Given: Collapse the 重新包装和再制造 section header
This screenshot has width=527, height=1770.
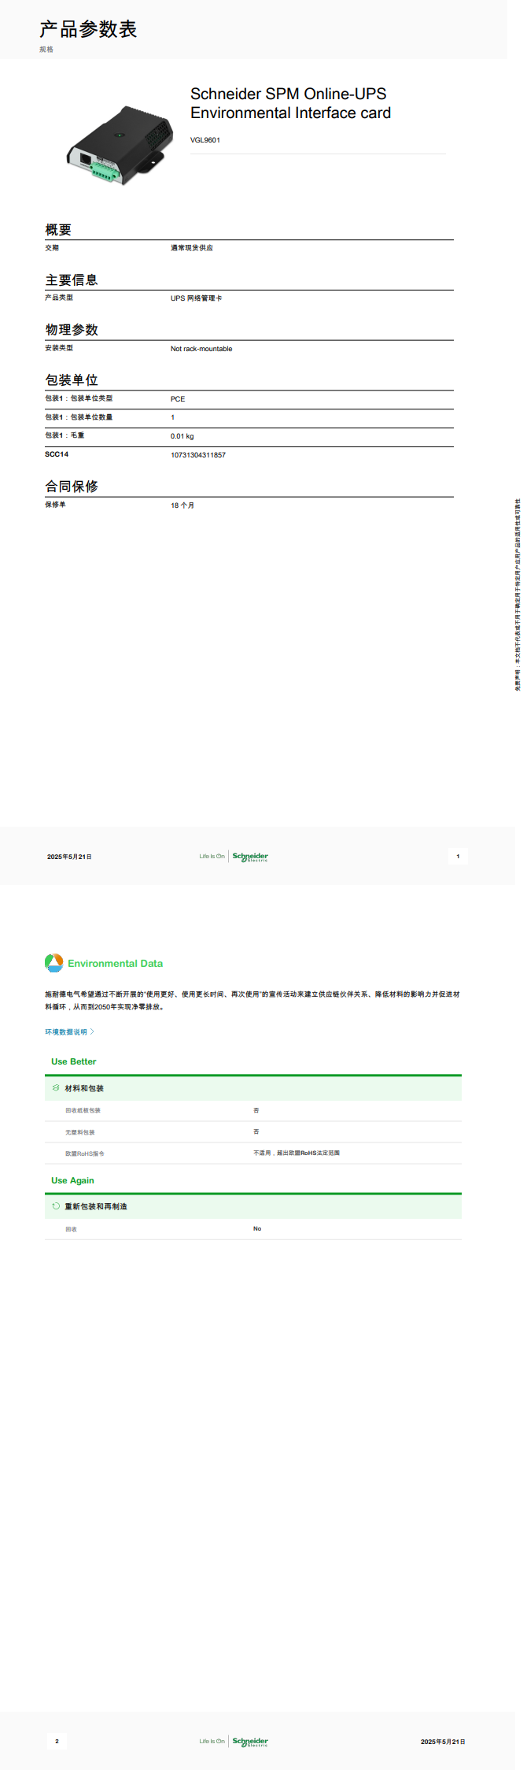Looking at the screenshot, I should [96, 1206].
